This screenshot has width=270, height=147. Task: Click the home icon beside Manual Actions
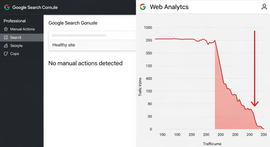6,29
